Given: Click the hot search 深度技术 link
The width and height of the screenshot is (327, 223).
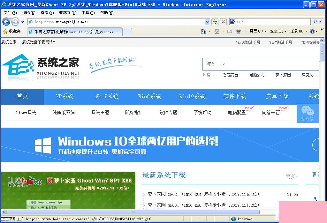Looking at the screenshot, I should click(309, 75).
